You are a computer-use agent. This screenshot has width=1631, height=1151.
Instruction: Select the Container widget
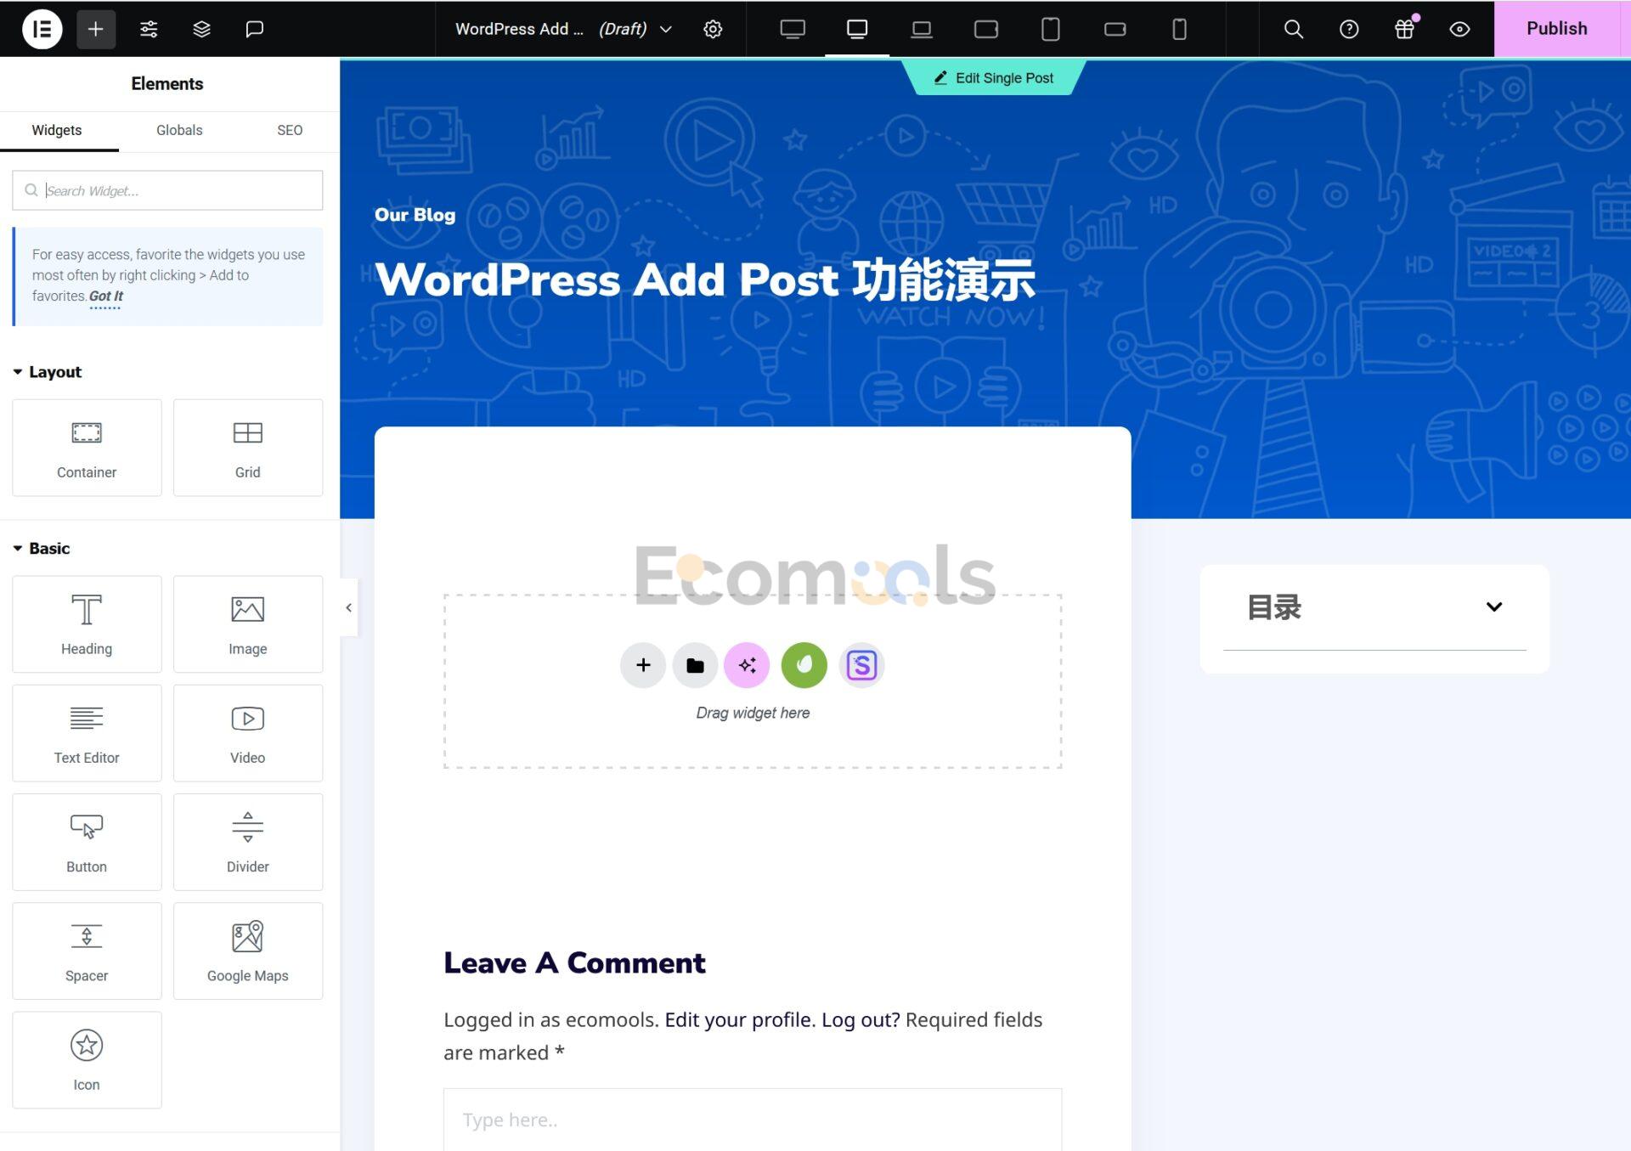[x=87, y=448]
